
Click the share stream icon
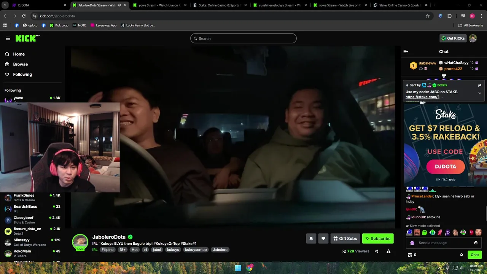tap(376, 251)
